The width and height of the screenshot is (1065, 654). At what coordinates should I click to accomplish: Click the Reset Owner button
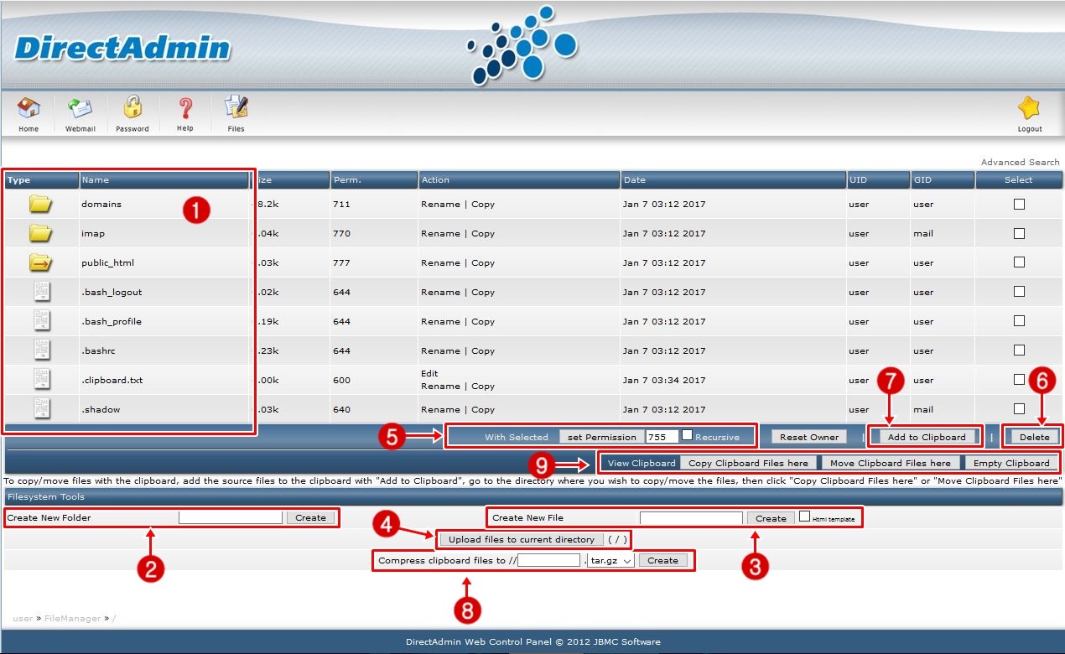click(x=809, y=437)
